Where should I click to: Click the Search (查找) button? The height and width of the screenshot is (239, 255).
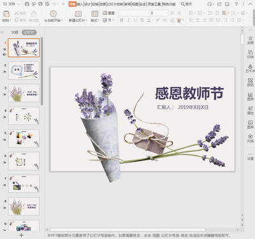(186, 4)
